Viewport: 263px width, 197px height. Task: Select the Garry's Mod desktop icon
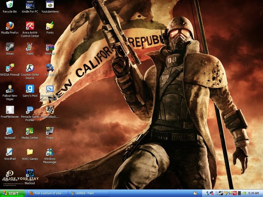pyautogui.click(x=30, y=91)
